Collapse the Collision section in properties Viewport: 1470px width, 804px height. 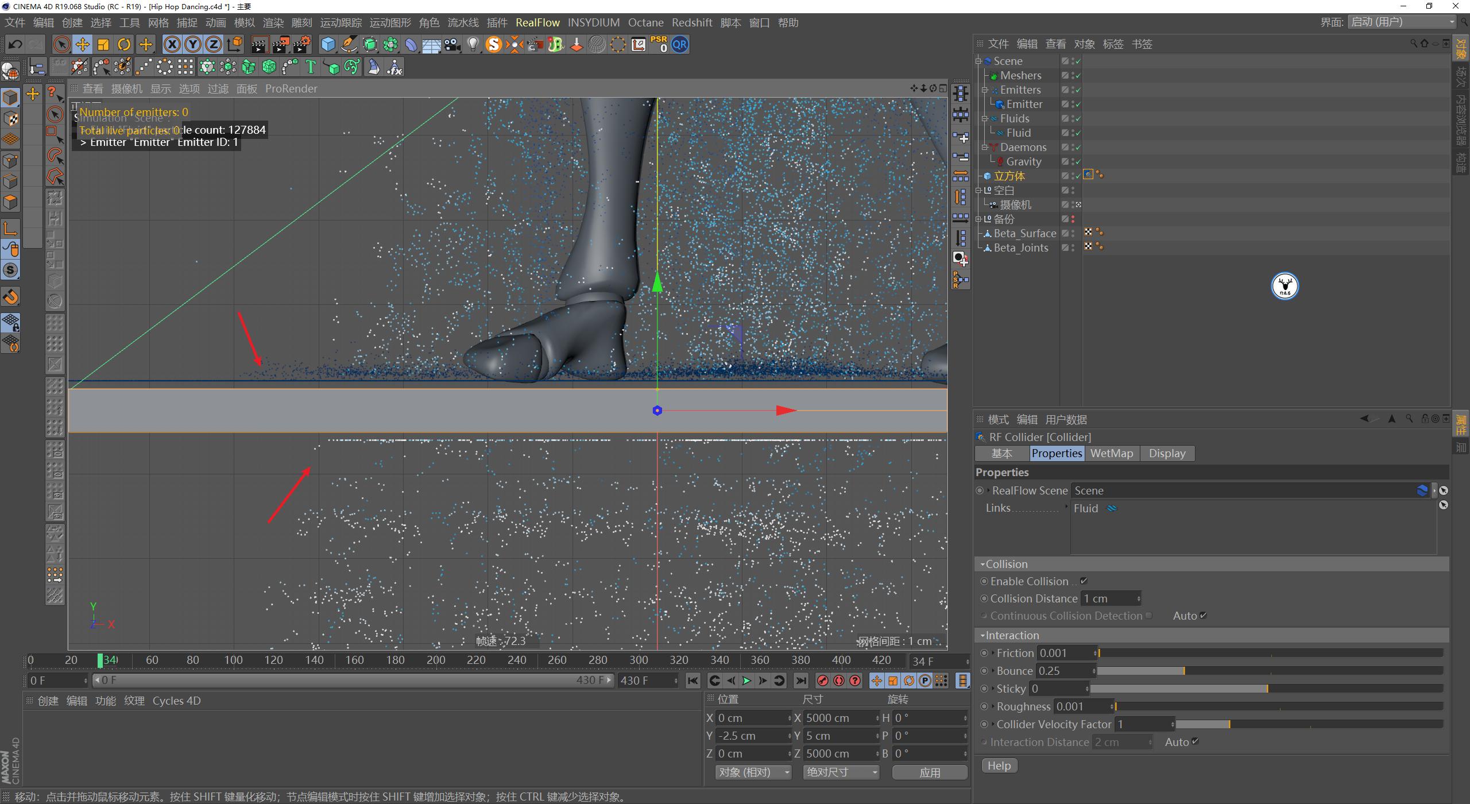(x=983, y=565)
